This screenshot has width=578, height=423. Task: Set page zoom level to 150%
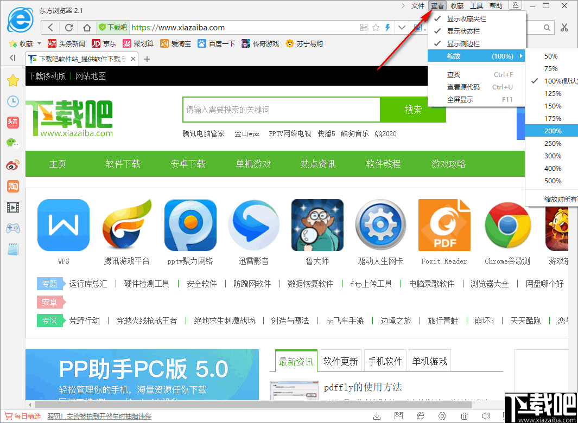[552, 105]
